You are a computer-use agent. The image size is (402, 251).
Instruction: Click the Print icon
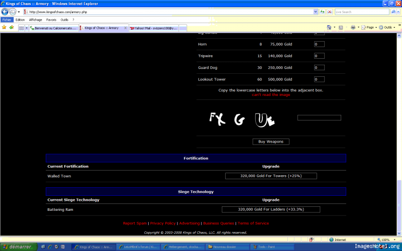(x=353, y=28)
